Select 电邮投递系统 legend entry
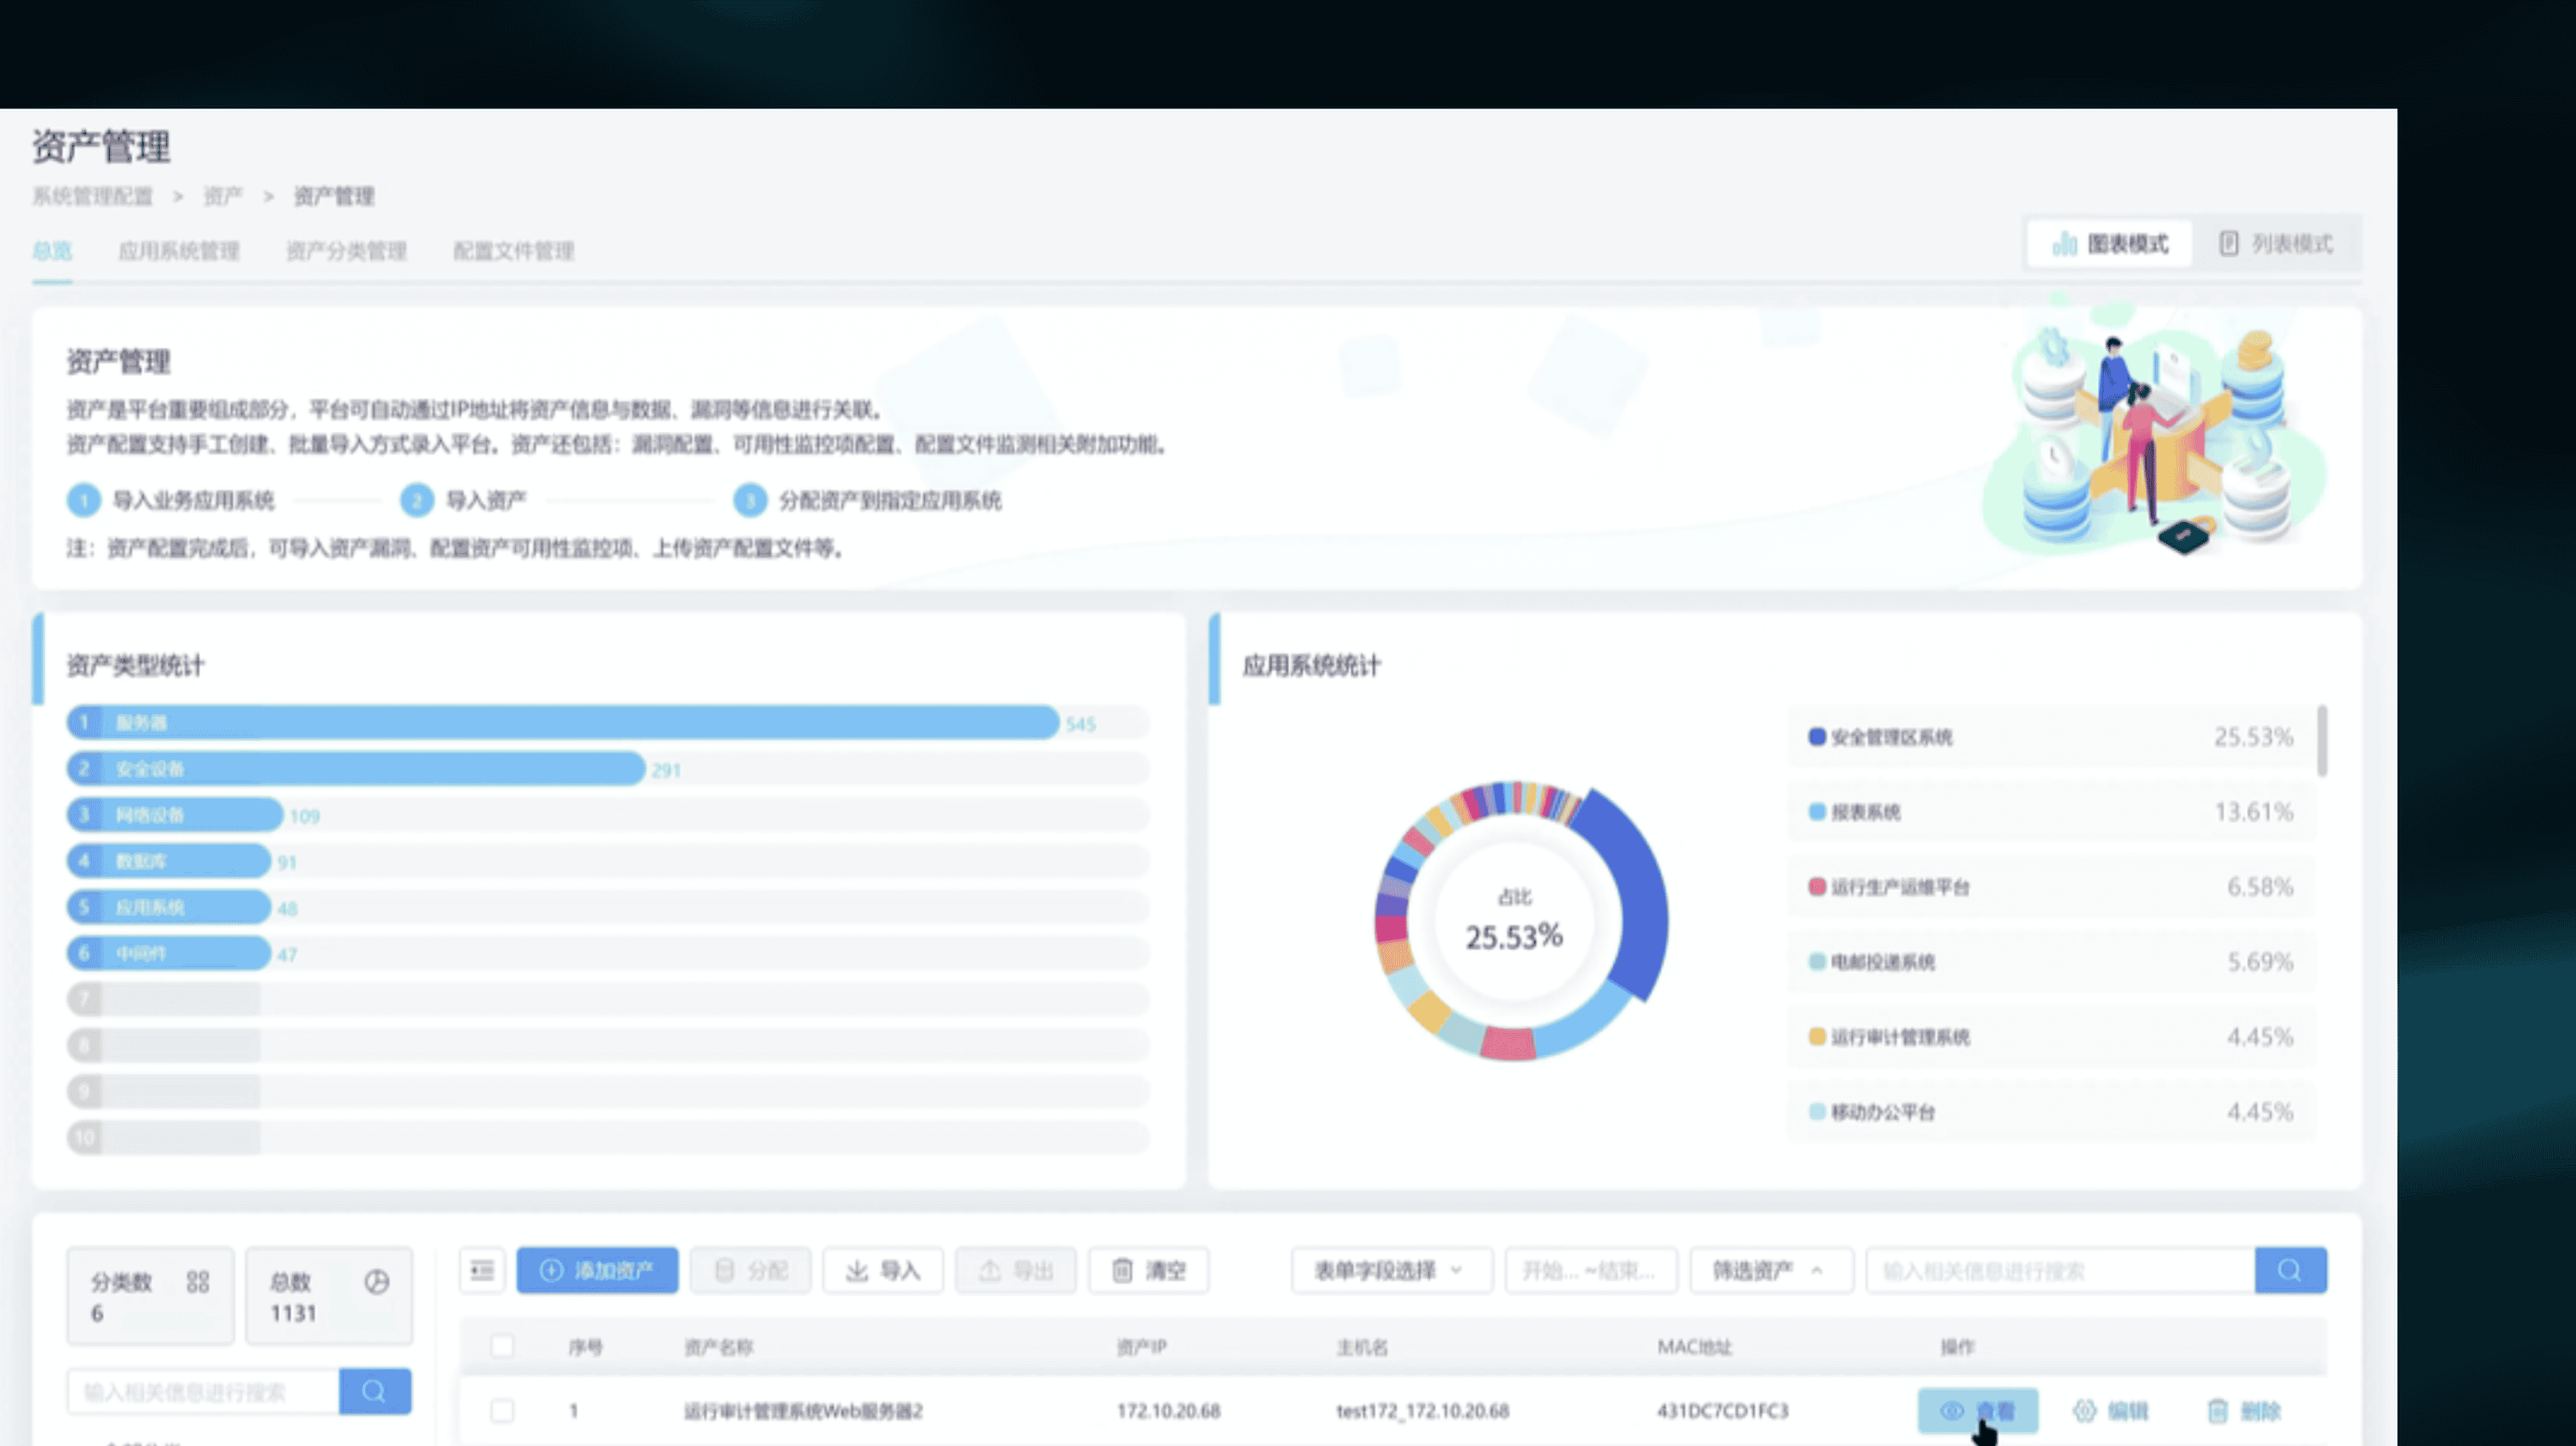This screenshot has height=1446, width=2576. tap(2051, 961)
